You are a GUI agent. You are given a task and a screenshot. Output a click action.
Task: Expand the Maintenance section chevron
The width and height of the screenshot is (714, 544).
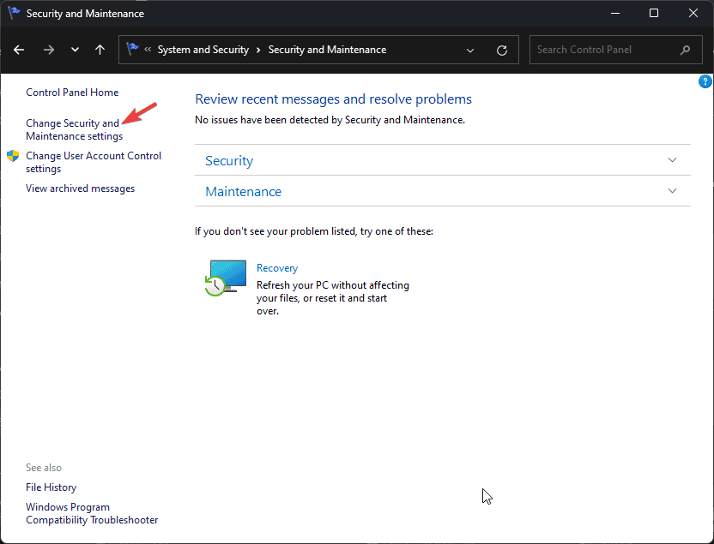tap(672, 191)
